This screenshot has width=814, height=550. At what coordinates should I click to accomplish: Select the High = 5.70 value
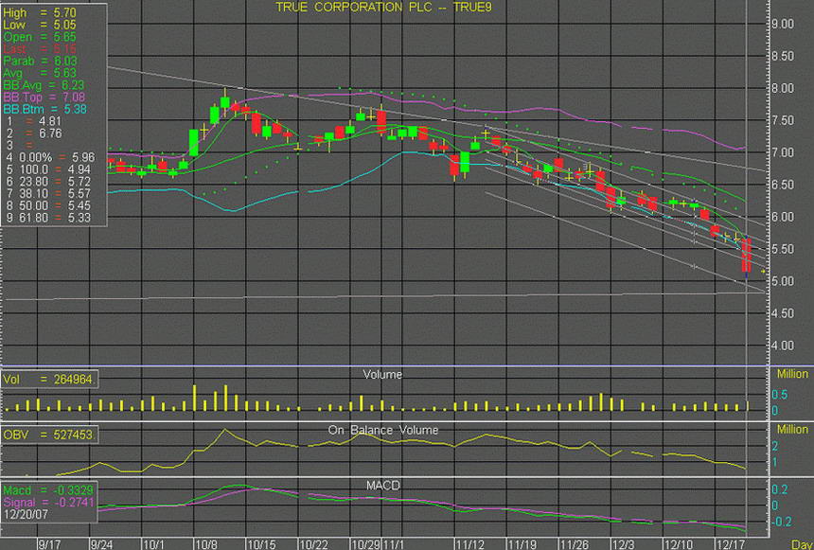[40, 13]
